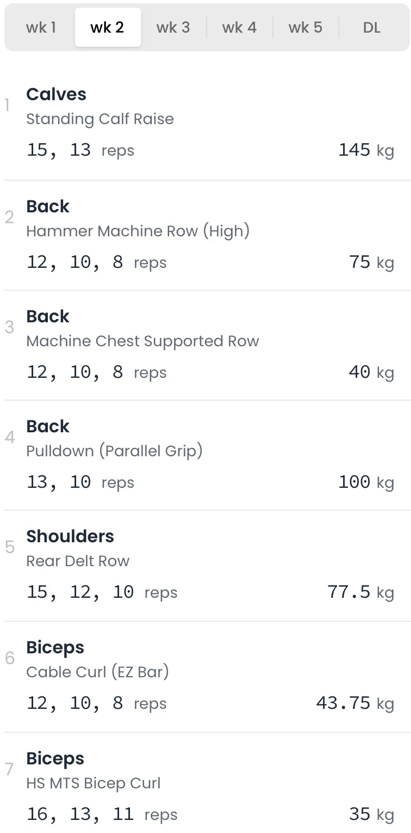Select the wk 2 tab
The image size is (411, 833).
coord(107,27)
